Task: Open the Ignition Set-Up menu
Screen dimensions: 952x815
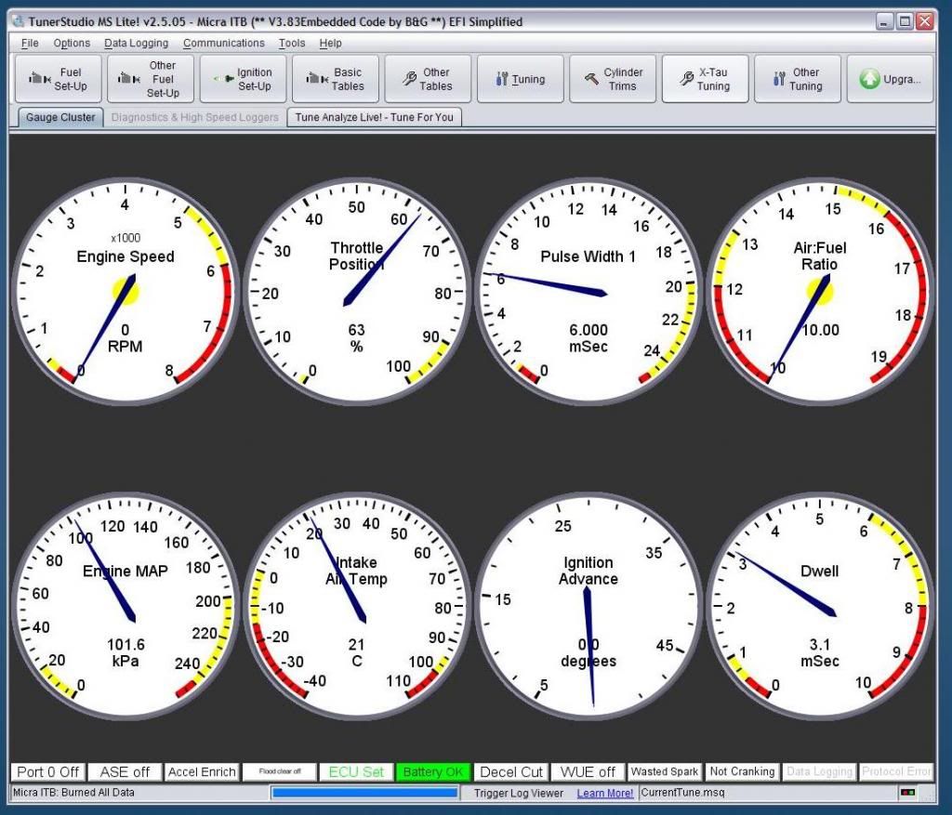Action: click(x=243, y=79)
